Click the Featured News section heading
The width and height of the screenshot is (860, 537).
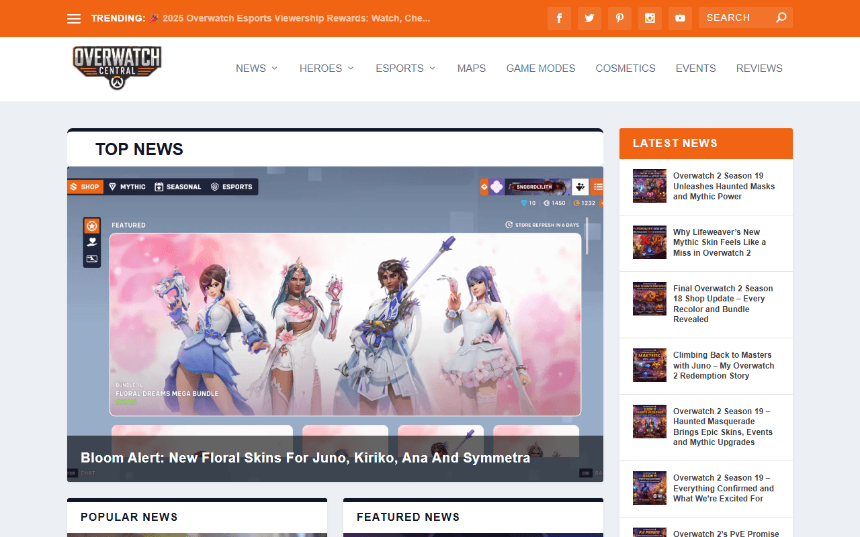pyautogui.click(x=408, y=517)
